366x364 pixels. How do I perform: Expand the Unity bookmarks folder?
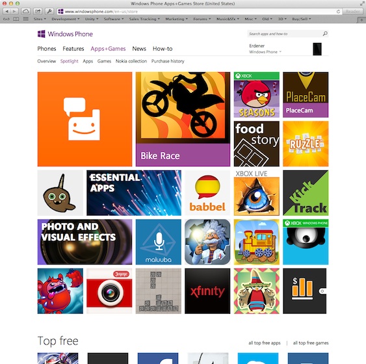click(x=92, y=19)
